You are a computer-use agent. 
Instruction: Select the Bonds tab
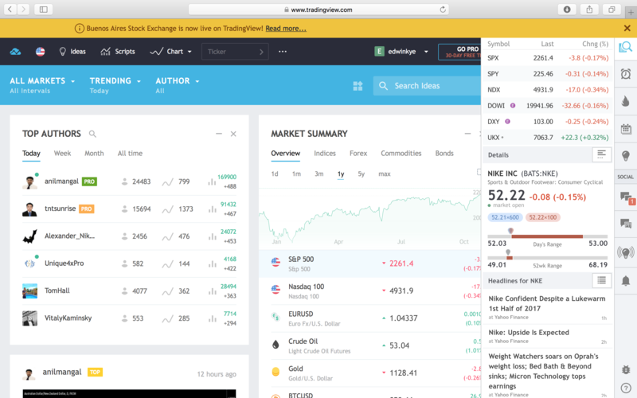(x=444, y=153)
